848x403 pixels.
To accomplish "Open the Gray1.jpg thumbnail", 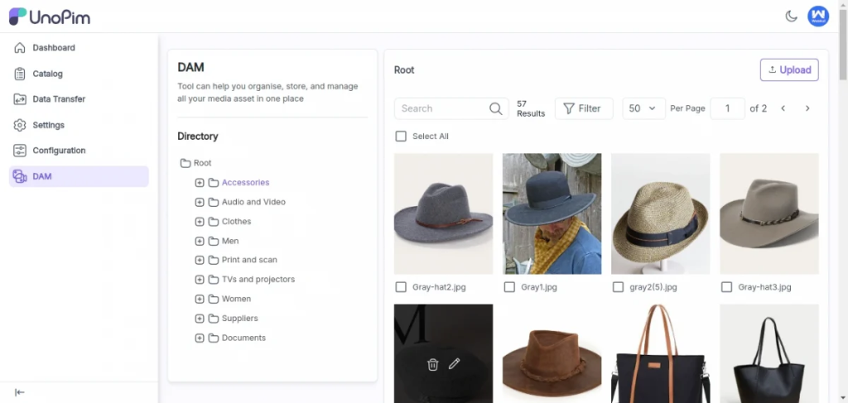I will pos(552,214).
